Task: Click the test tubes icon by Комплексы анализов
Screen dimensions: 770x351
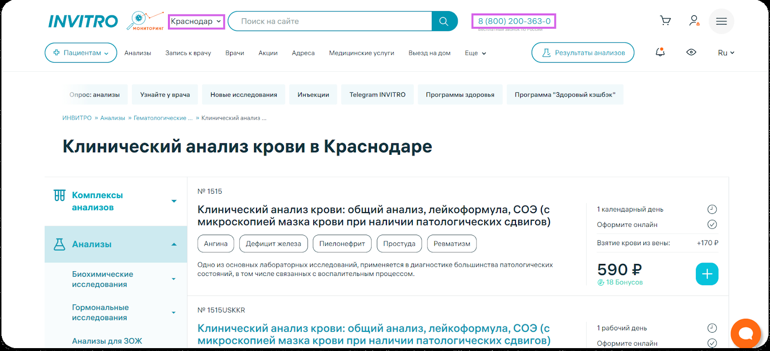Action: pos(60,195)
